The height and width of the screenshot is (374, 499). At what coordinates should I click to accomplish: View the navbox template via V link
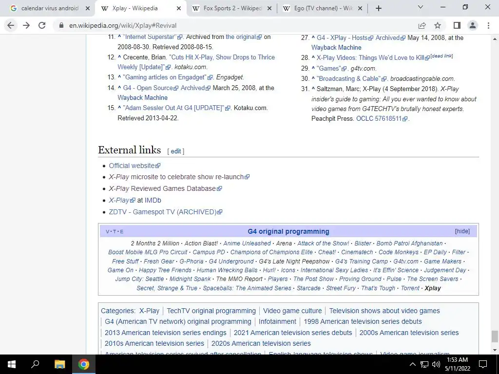pos(107,232)
